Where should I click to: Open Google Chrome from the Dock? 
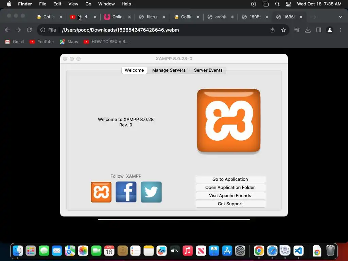pos(259,251)
